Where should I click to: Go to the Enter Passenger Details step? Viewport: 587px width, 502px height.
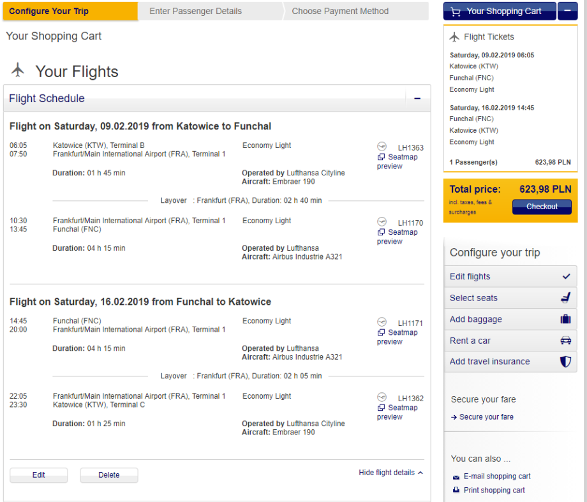coord(195,11)
